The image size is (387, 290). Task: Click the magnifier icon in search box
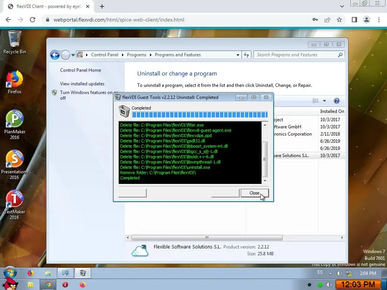[341, 55]
